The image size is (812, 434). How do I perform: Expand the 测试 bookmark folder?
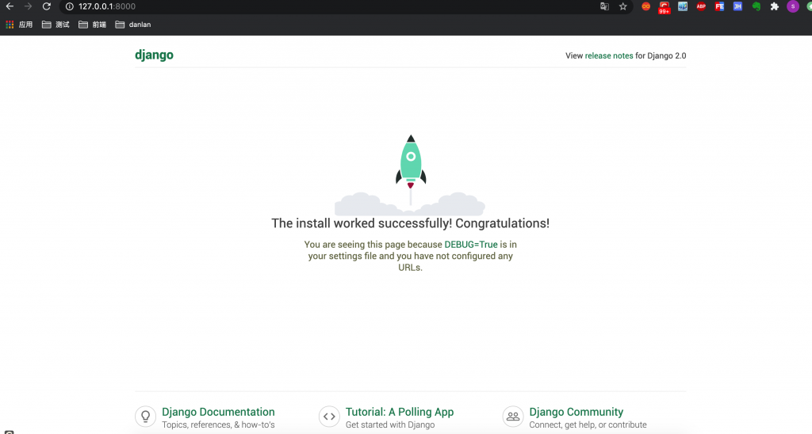pos(56,25)
